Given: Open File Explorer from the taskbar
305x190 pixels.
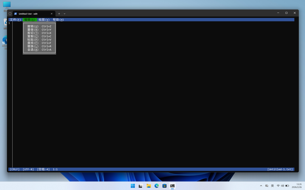Looking at the screenshot, I should click(x=149, y=186).
